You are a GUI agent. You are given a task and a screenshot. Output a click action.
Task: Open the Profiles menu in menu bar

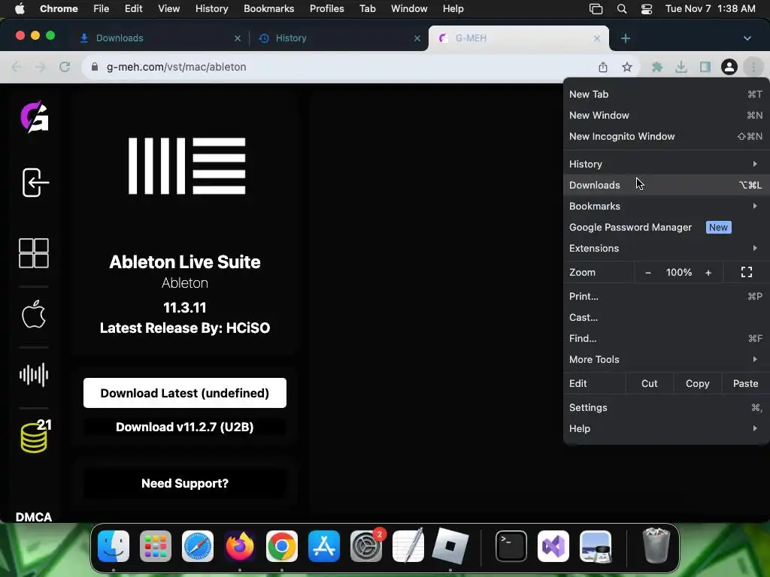[x=326, y=9]
